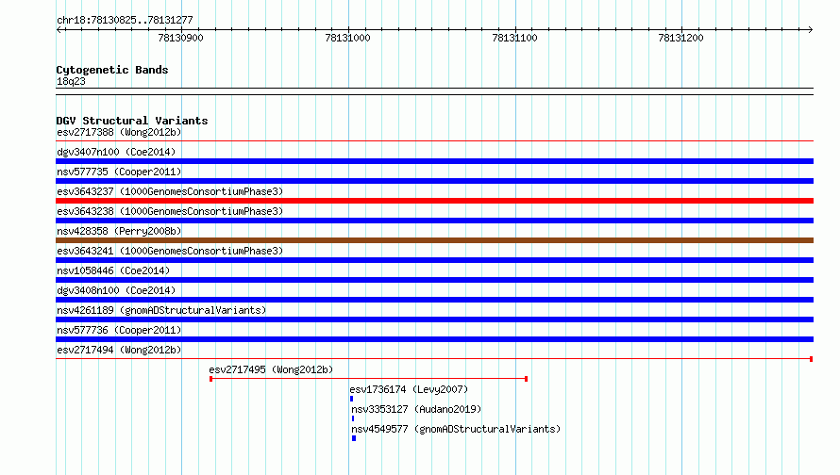840x475 pixels.
Task: Click the DGV Structural Variants track title
Action: (x=132, y=121)
